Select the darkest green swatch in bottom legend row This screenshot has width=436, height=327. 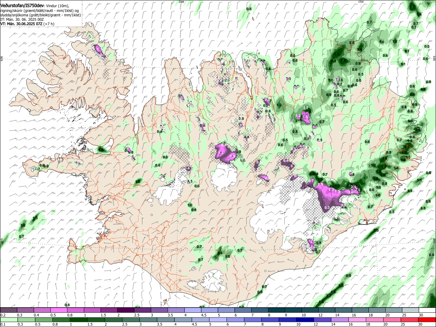(x=78, y=320)
